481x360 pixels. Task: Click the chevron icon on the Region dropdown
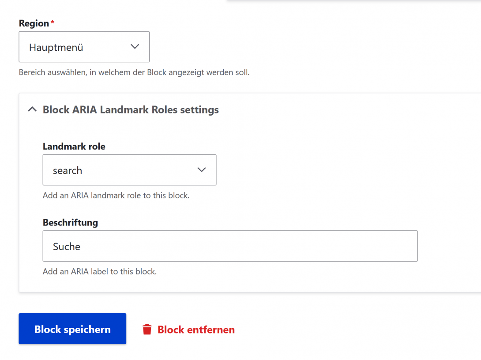pyautogui.click(x=135, y=46)
